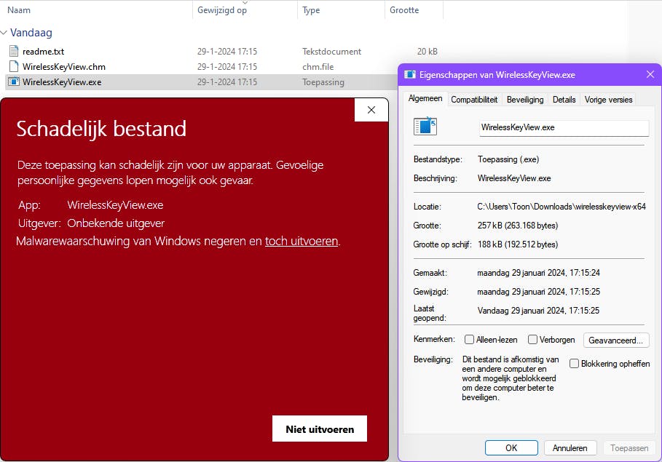Close the Eigenschappen properties window
This screenshot has height=462, width=662.
pos(650,75)
